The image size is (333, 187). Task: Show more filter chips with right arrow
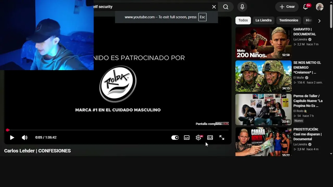[x=319, y=21]
